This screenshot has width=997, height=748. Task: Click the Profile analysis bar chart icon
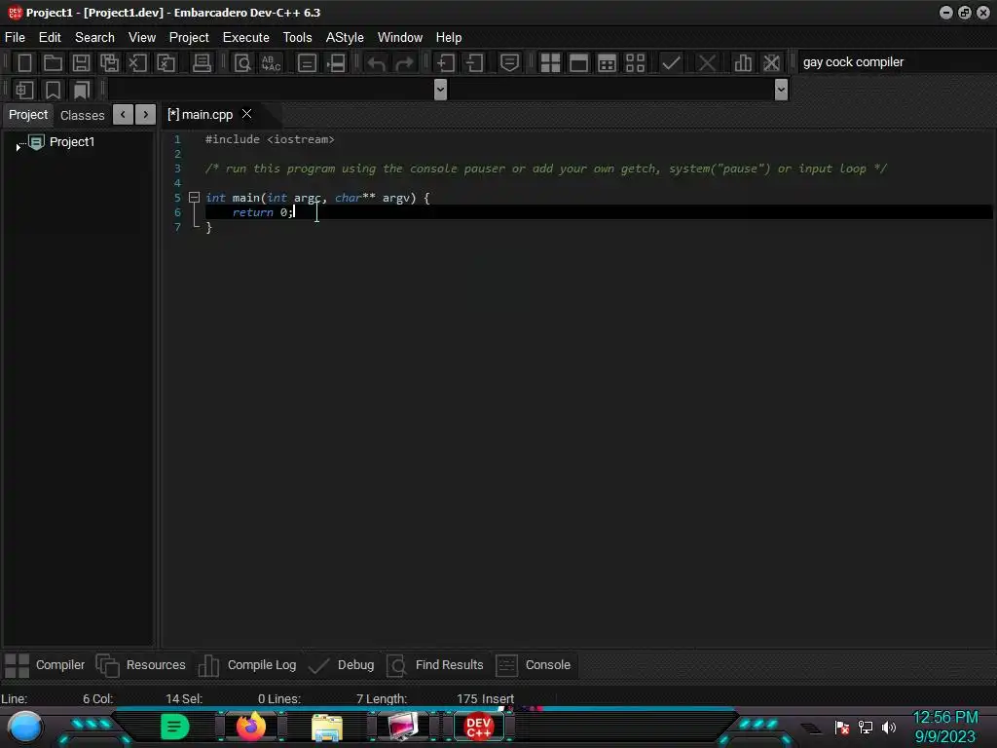click(743, 63)
